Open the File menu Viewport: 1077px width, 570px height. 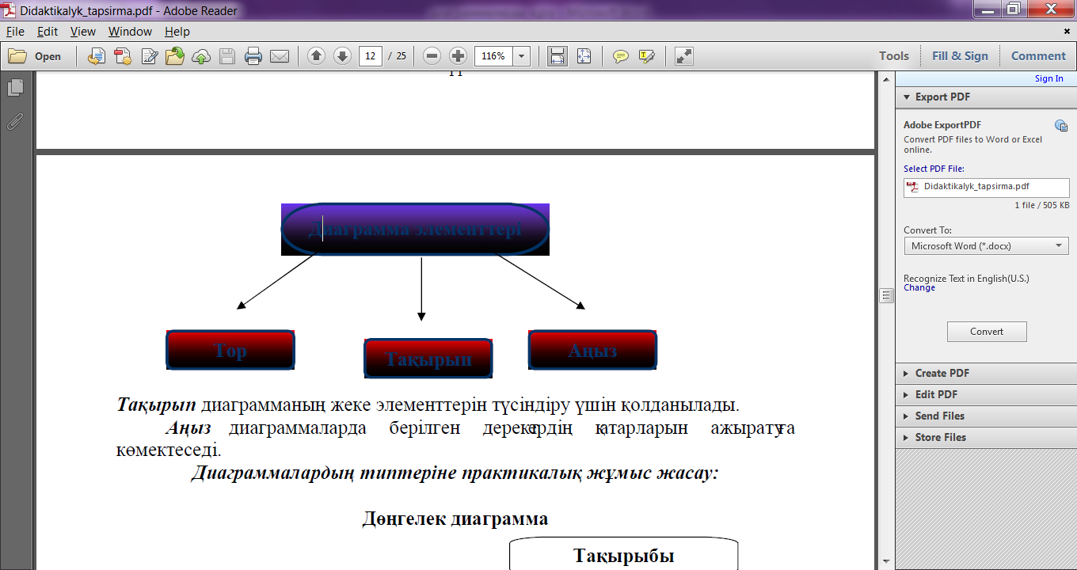pos(15,32)
